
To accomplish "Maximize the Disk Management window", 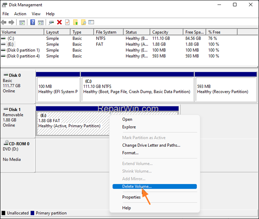I will 235,5.
